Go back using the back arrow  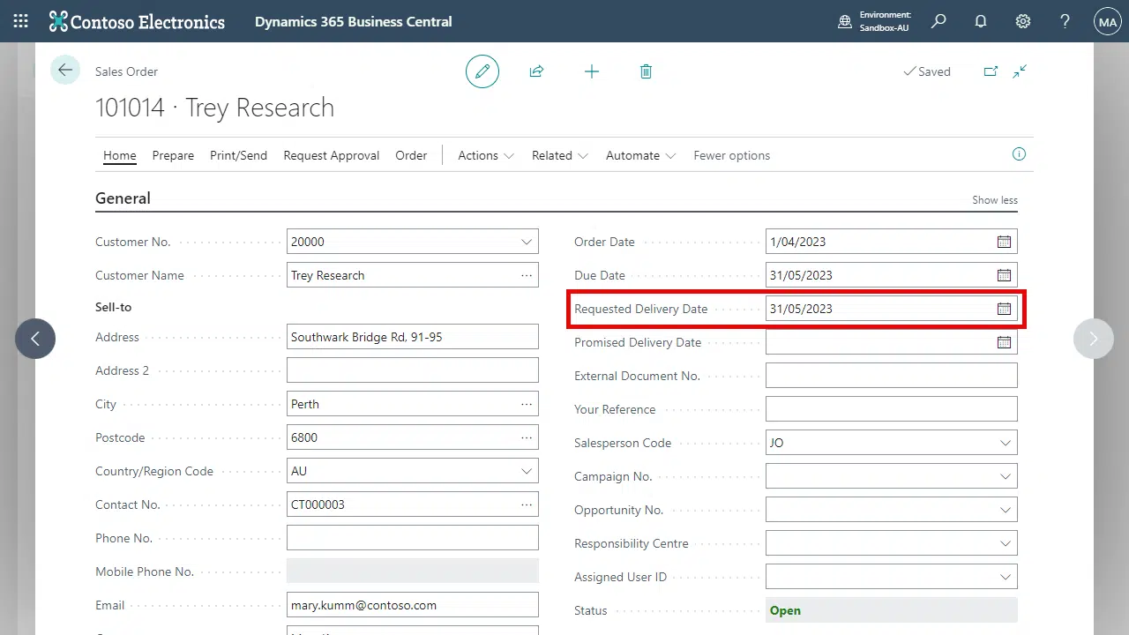point(65,71)
